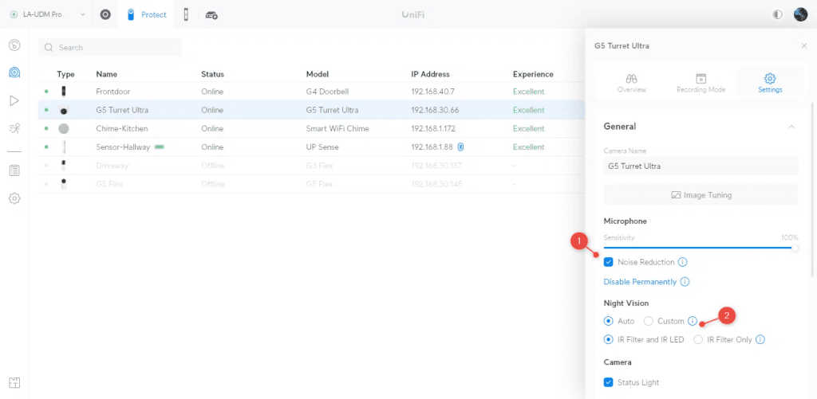Open the LA-UDM Pro site dropdown
The image size is (817, 399).
pyautogui.click(x=48, y=14)
